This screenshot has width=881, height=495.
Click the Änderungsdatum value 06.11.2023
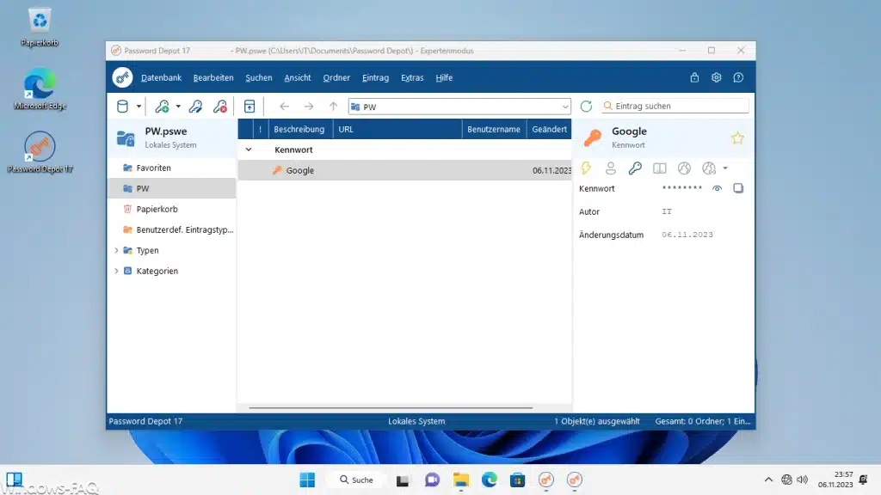pyautogui.click(x=687, y=235)
